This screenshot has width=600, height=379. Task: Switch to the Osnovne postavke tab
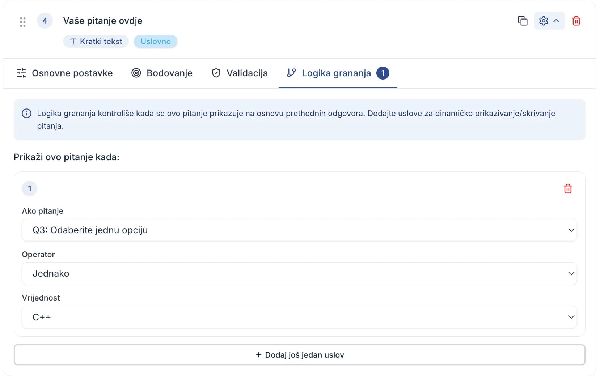65,73
